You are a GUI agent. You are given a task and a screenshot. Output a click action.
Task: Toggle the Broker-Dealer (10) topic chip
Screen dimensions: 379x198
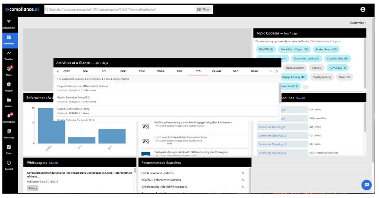click(x=326, y=49)
